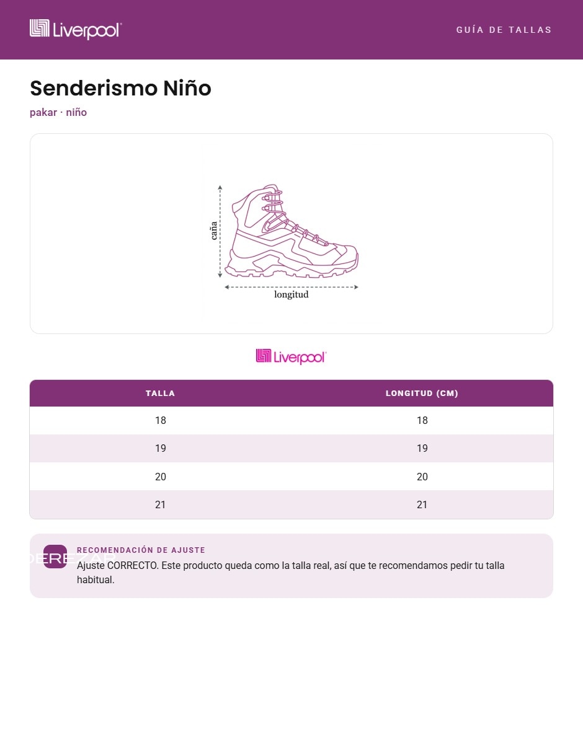Click the 'caña' label beside boot
Viewport: 583px width, 753px height.
point(214,231)
